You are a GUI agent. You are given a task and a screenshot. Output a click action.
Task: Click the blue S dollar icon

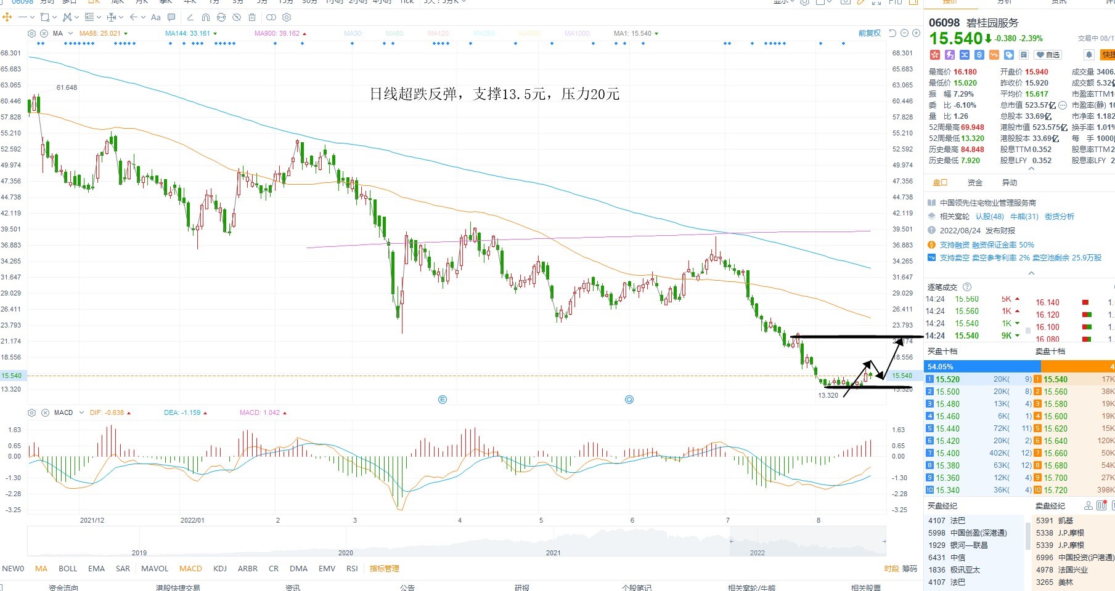(979, 55)
